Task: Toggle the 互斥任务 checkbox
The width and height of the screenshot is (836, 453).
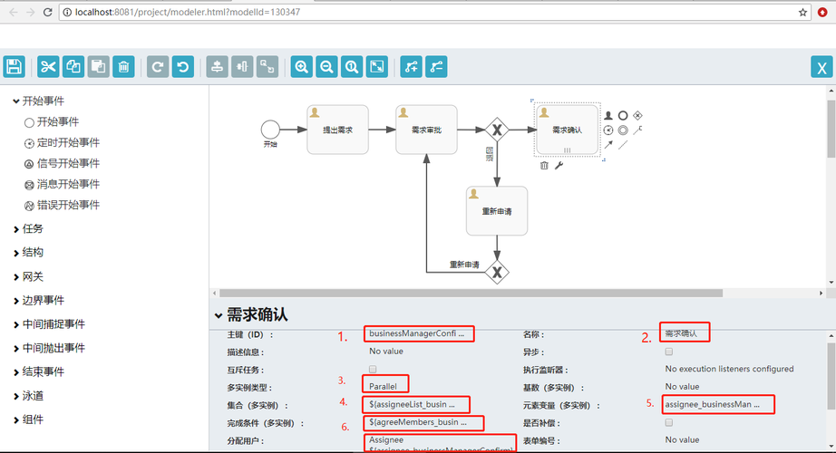Action: [x=373, y=369]
